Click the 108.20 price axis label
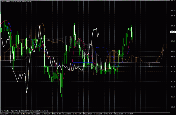This screenshot has height=115, width=176. 173,41
